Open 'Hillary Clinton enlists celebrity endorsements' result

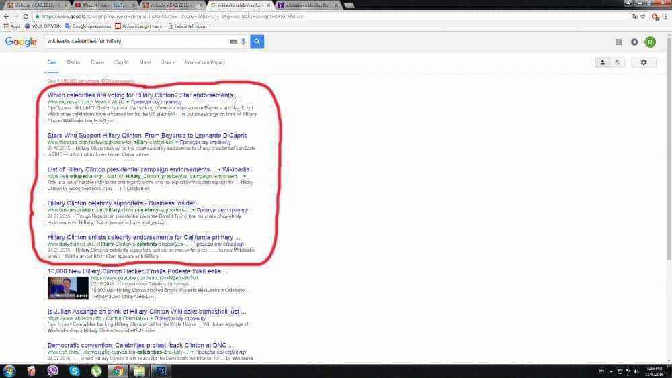(144, 237)
